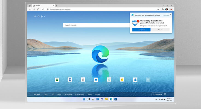Viewport: 201px width, 109px height.
Task: Click View details in password alert
Action: (x=141, y=30)
